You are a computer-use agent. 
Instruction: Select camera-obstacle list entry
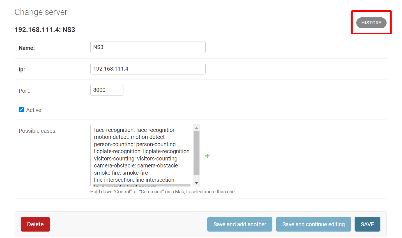click(136, 165)
